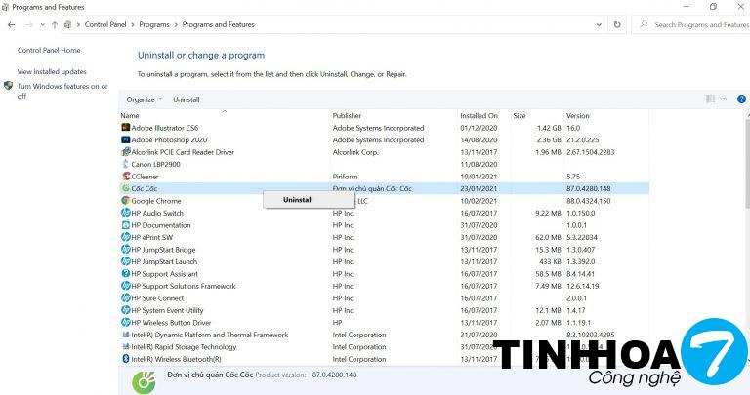The width and height of the screenshot is (750, 395).
Task: Click the Intel(R) Rapid Storage Technology icon
Action: click(125, 347)
